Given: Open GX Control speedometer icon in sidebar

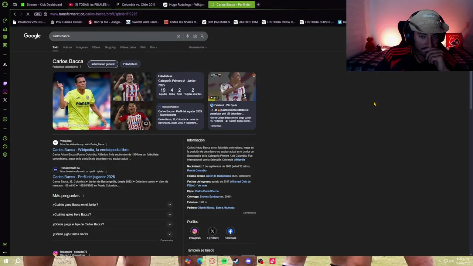Looking at the screenshot, I should [5, 21].
